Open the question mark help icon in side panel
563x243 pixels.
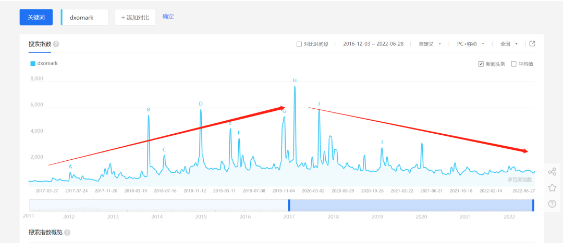(x=552, y=204)
